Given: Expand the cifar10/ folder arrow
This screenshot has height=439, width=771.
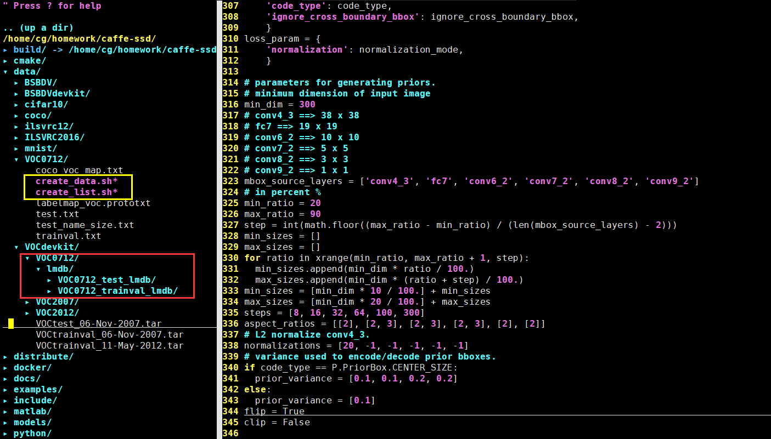Looking at the screenshot, I should [x=16, y=105].
